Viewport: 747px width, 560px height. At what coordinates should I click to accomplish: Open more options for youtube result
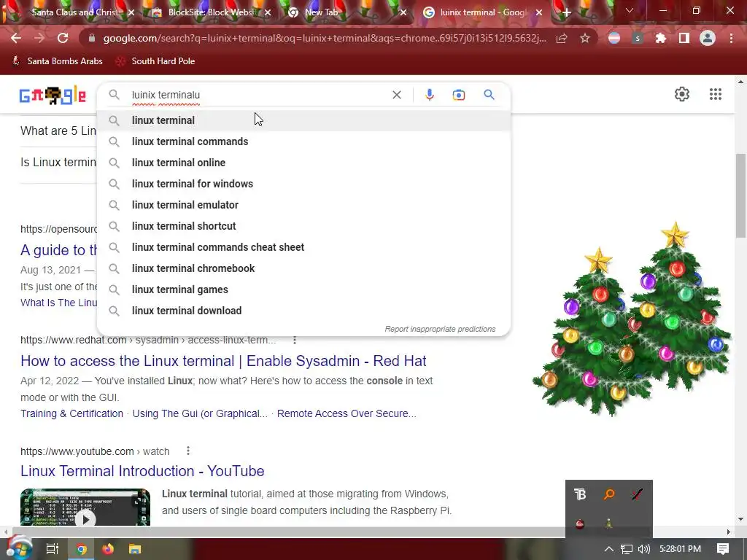(188, 451)
